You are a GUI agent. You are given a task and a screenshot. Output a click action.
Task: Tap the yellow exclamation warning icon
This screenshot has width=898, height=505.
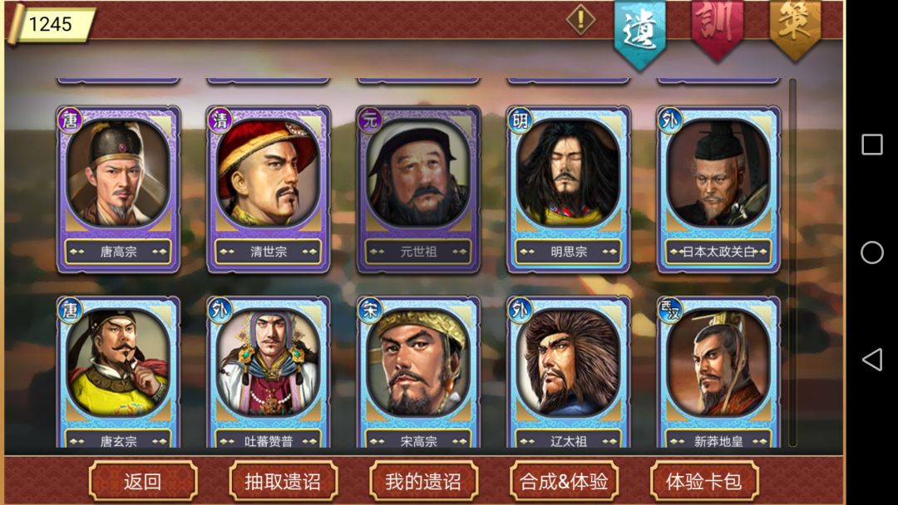(580, 19)
